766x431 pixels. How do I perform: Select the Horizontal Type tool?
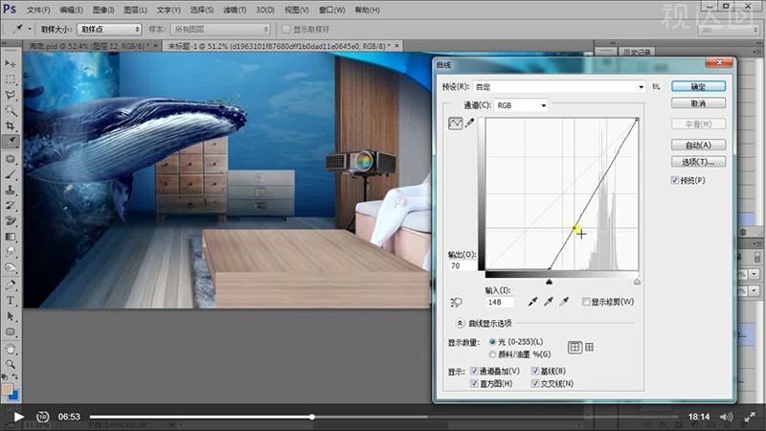[x=11, y=301]
